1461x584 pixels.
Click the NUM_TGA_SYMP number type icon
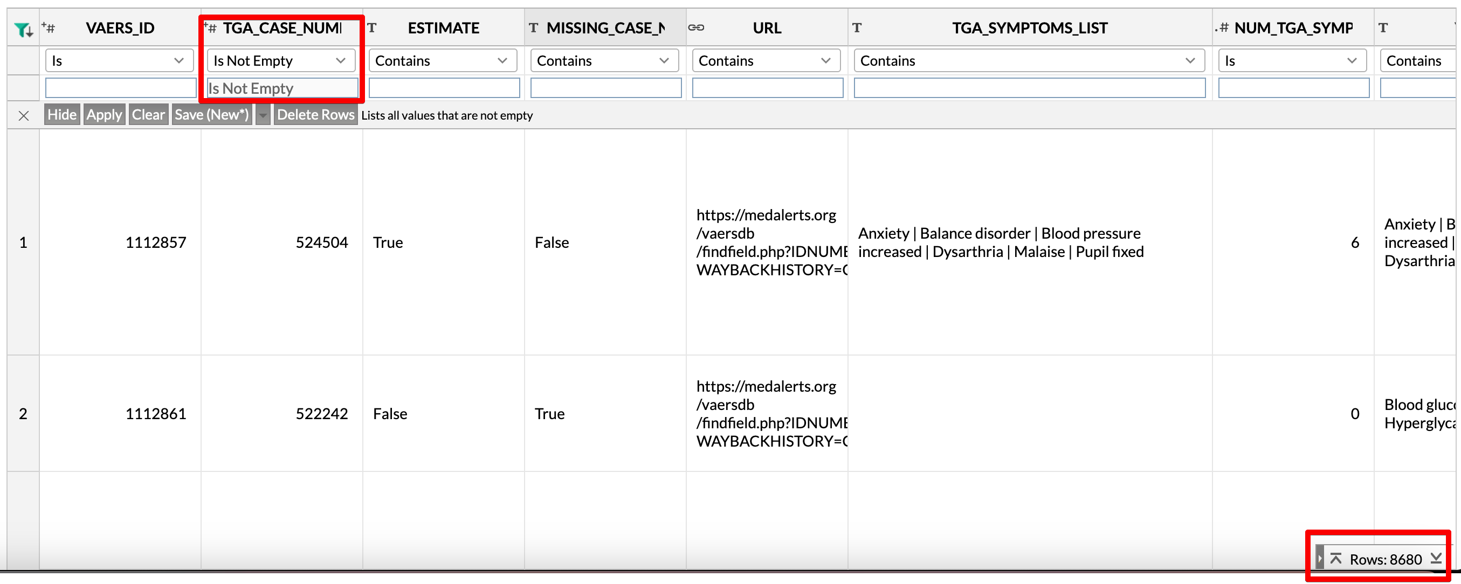(x=1222, y=28)
